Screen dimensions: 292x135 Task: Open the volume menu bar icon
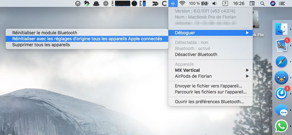coord(214,3)
